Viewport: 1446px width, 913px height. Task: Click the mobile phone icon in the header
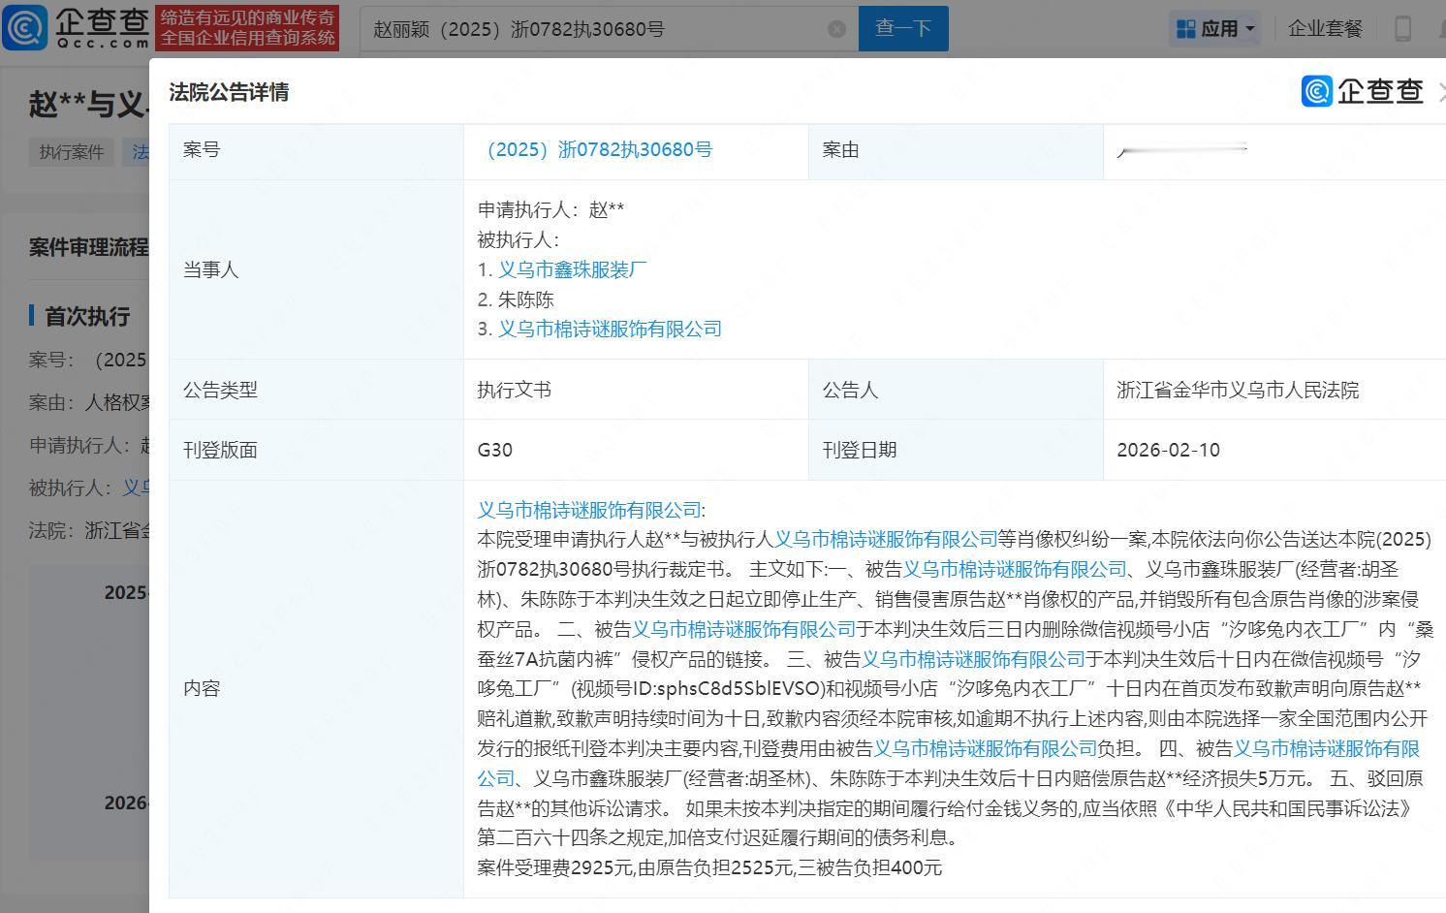[x=1402, y=29]
